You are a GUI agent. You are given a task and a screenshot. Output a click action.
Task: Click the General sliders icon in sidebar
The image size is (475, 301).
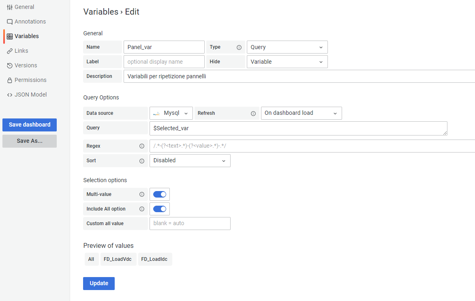pyautogui.click(x=10, y=7)
